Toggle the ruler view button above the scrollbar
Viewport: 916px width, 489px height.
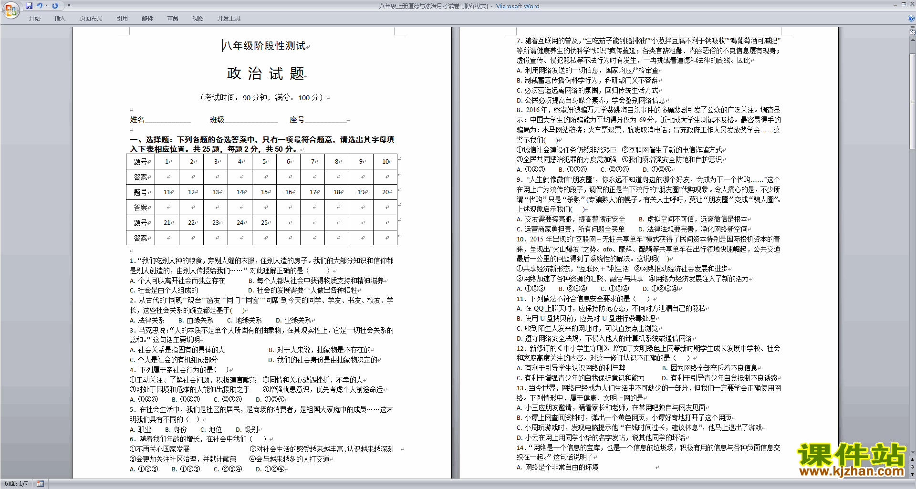[913, 33]
